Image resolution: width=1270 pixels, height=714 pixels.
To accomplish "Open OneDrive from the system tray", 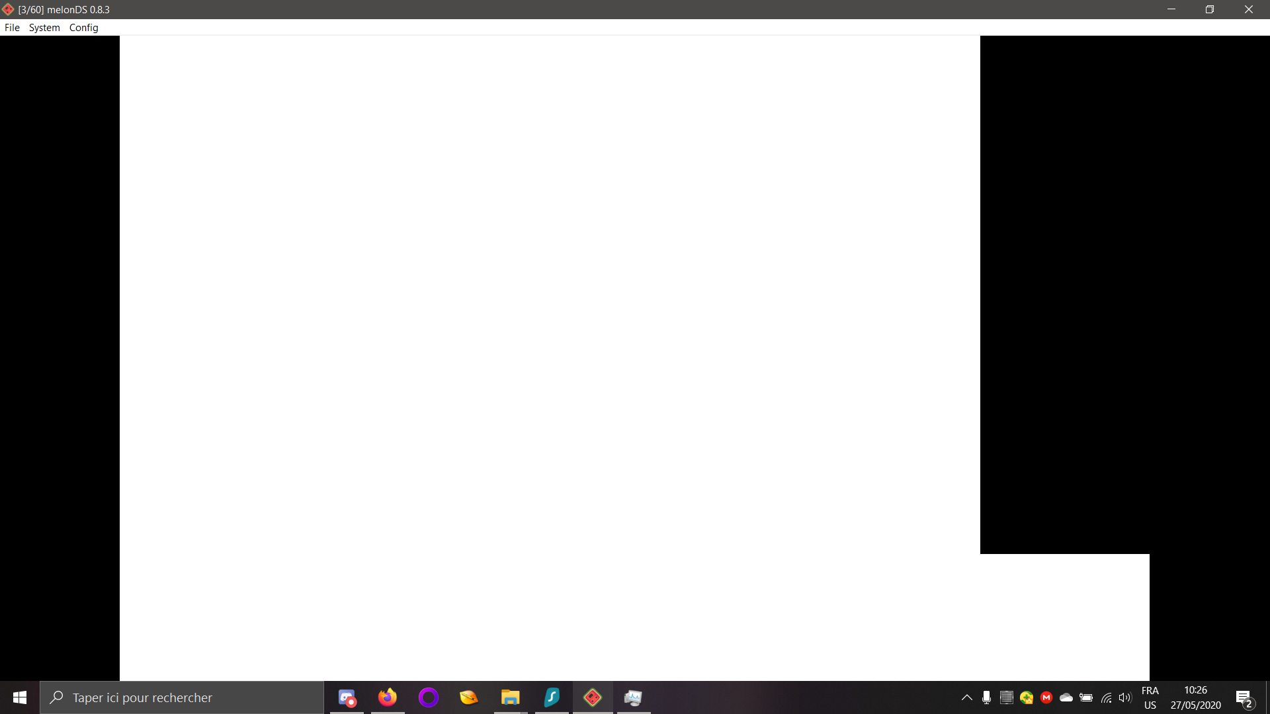I will (1066, 697).
